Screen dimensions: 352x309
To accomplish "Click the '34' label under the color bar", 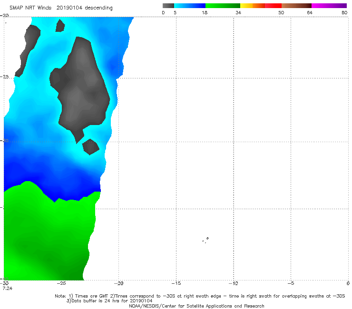I will 238,12.
